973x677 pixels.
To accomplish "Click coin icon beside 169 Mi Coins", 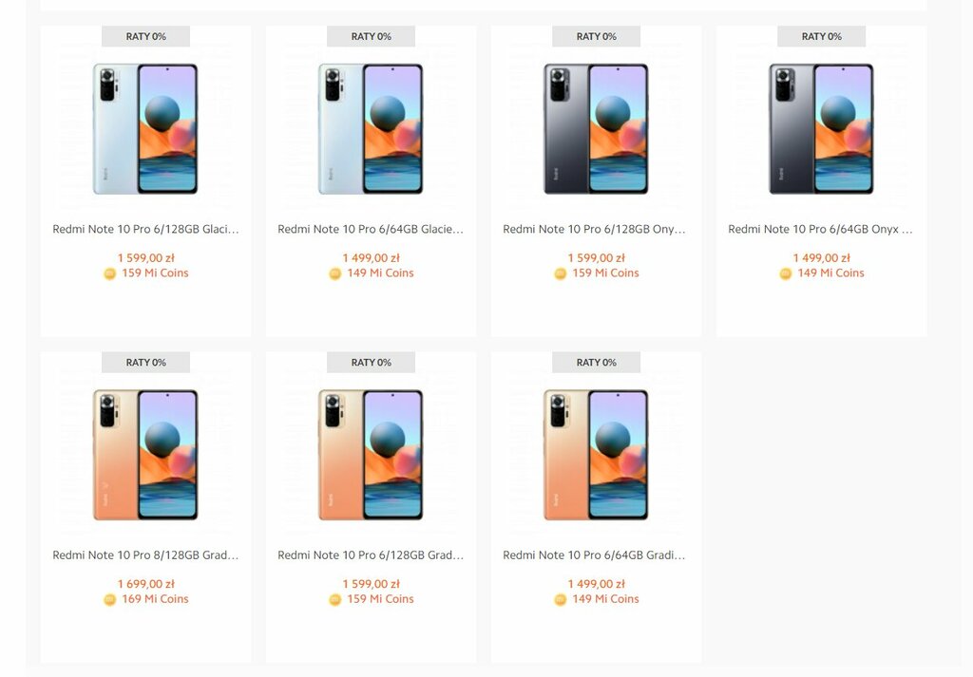I will coord(109,599).
